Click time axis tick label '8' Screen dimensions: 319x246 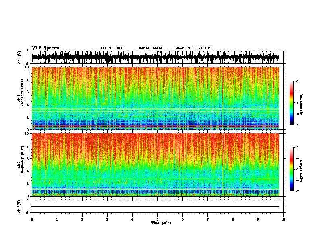coord(233,219)
